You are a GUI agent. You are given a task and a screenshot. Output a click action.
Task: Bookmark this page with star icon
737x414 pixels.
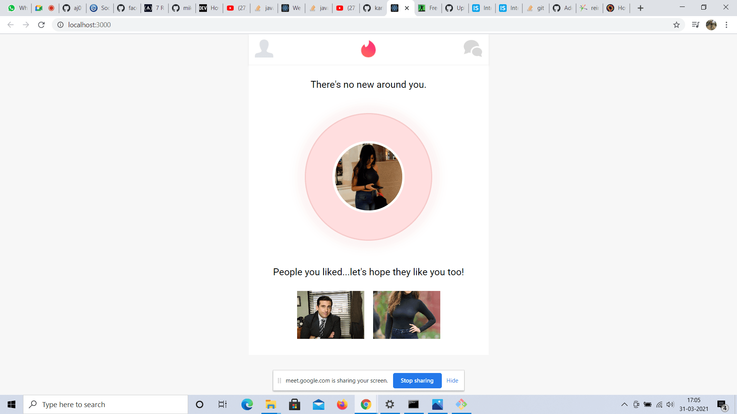(x=676, y=25)
